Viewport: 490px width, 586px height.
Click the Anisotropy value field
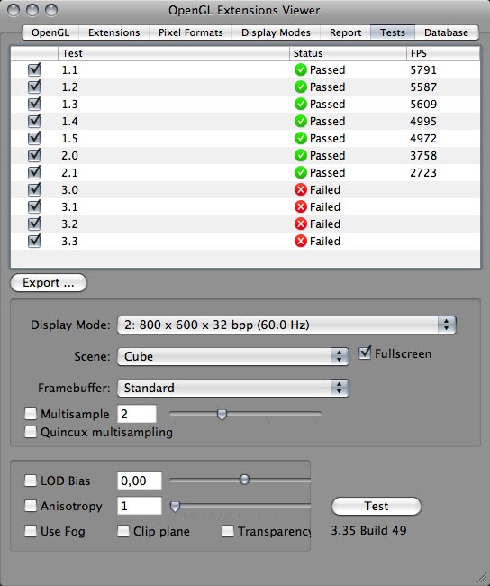[x=140, y=506]
